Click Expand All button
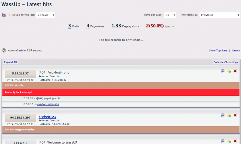The image size is (241, 144). (x=11, y=62)
